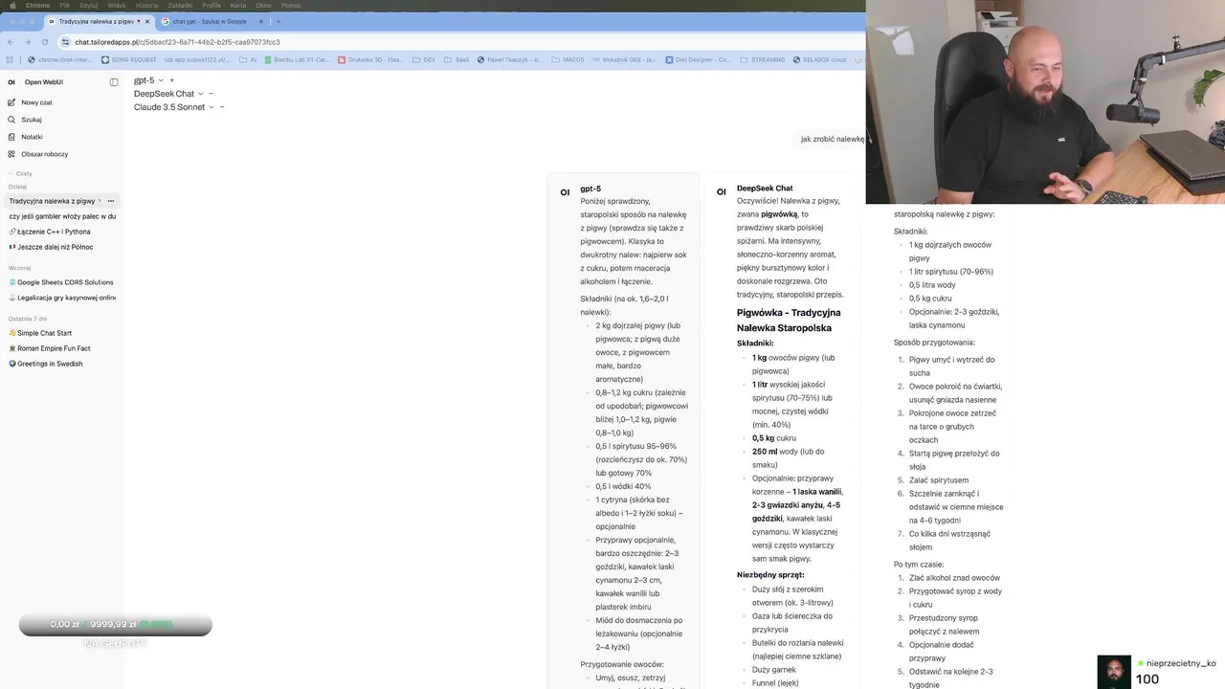Close the 'Tradycyjna nalewka z pigwy' tab
Screen dimensions: 1225x689
pyautogui.click(x=148, y=21)
